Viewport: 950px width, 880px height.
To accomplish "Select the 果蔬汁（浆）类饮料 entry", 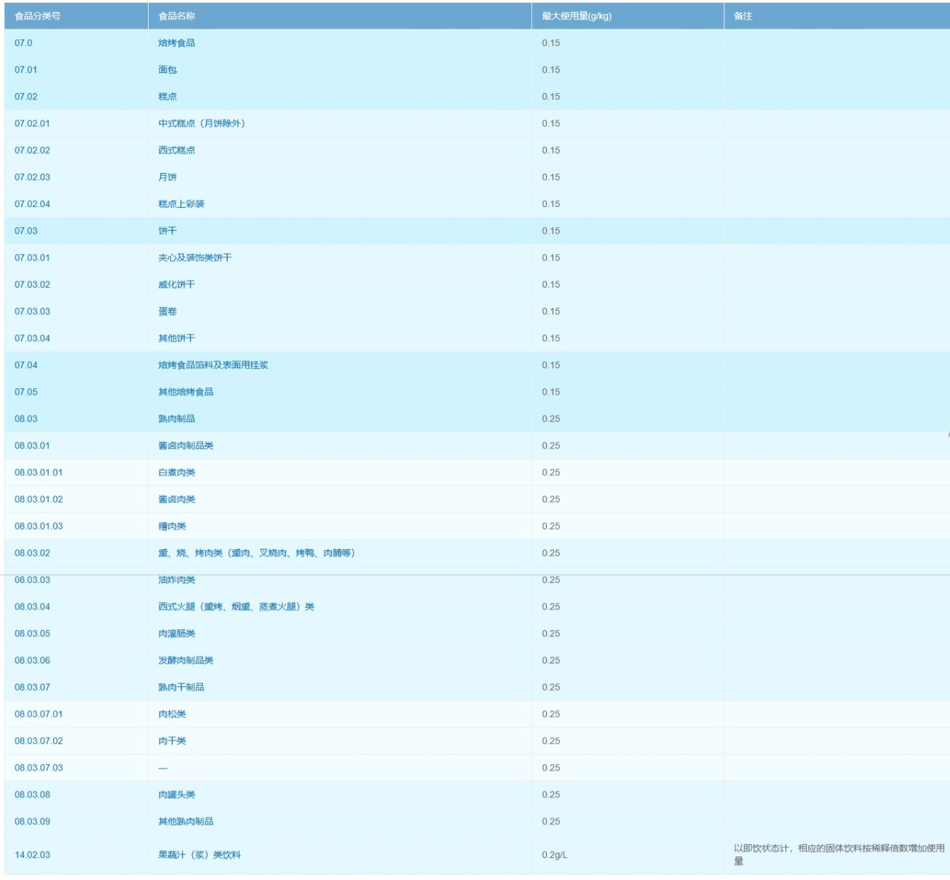I will 199,855.
